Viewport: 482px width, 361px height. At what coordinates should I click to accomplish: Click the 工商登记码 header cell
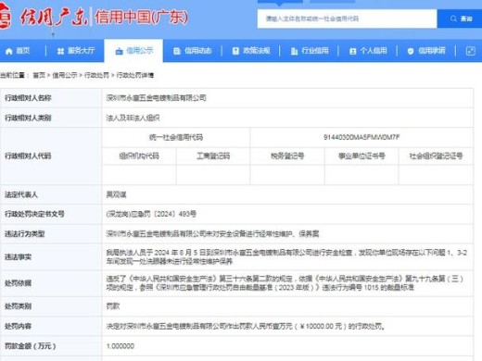point(213,156)
